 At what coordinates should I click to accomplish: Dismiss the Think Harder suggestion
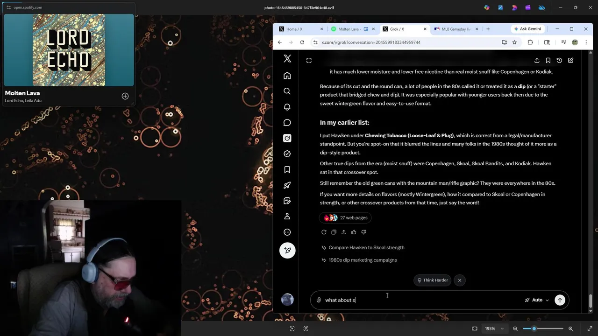460,280
